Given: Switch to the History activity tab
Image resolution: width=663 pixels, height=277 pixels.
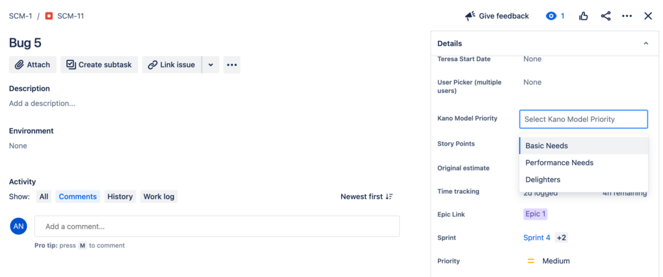Looking at the screenshot, I should pyautogui.click(x=120, y=196).
